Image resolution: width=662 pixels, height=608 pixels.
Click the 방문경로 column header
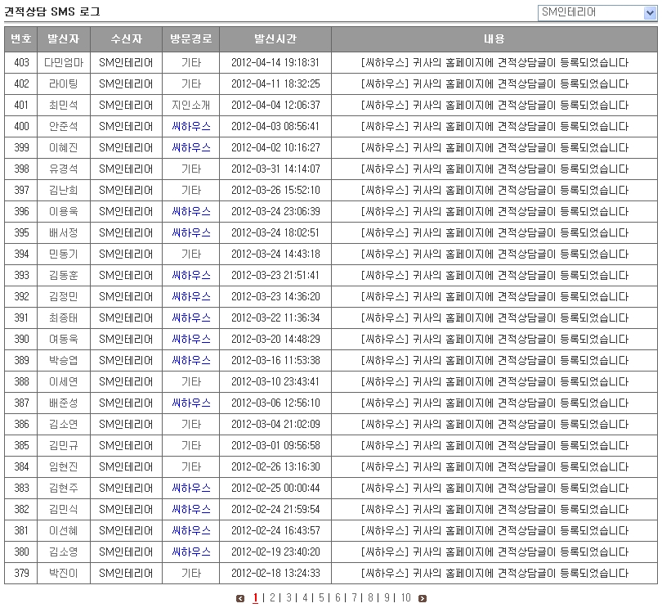click(190, 39)
